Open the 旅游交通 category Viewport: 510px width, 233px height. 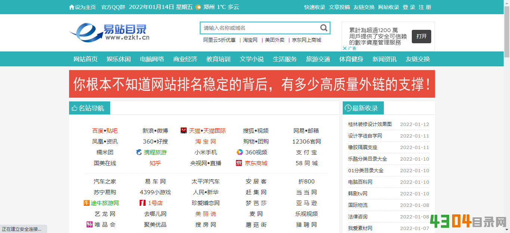point(318,59)
